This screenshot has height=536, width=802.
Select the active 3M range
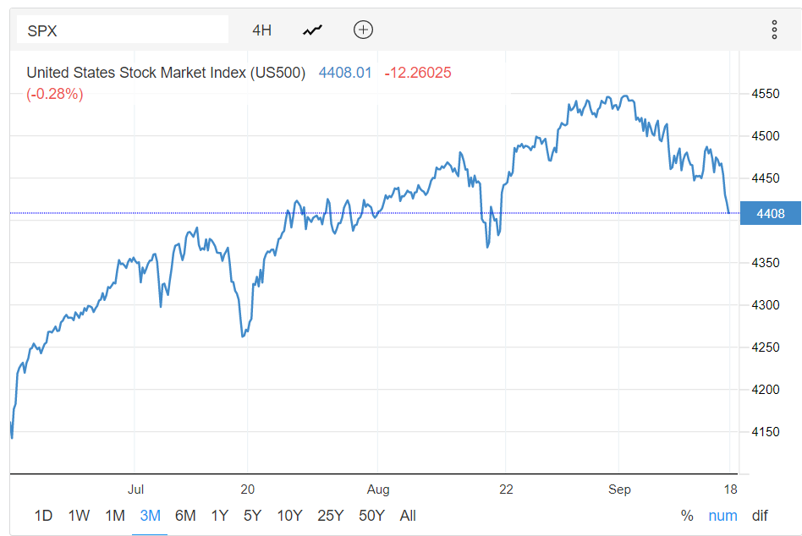pyautogui.click(x=150, y=516)
